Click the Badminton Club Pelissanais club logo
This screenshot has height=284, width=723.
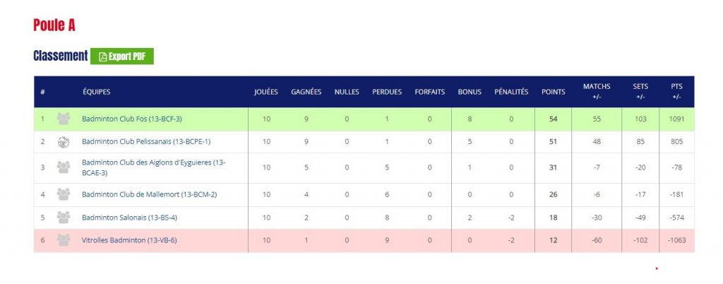[64, 142]
